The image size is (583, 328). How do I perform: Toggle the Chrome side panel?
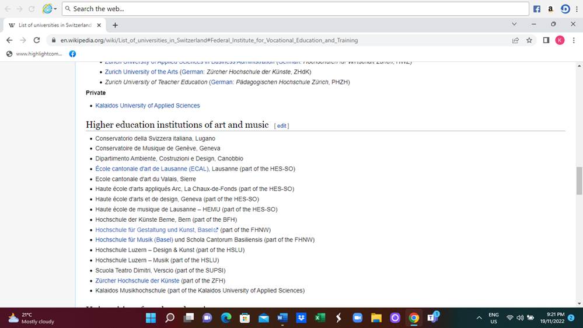546,40
